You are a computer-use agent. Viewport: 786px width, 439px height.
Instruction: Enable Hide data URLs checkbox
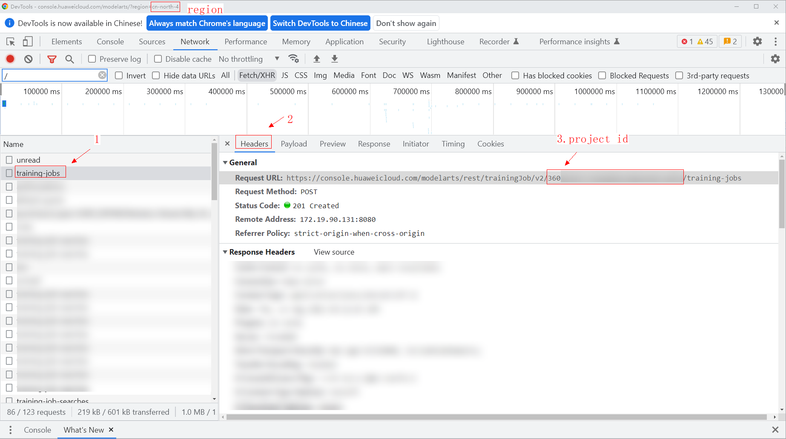tap(156, 75)
